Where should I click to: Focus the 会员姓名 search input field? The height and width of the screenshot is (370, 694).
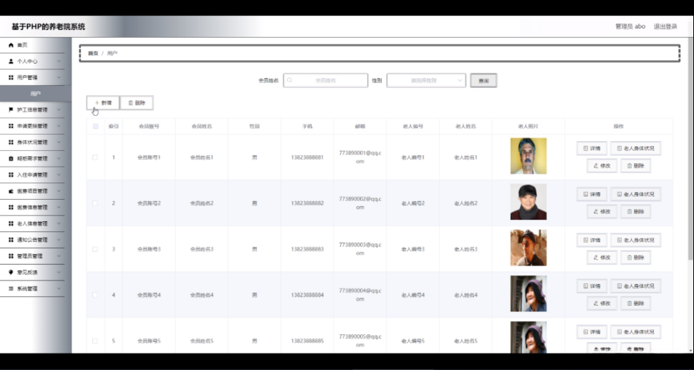click(x=326, y=80)
